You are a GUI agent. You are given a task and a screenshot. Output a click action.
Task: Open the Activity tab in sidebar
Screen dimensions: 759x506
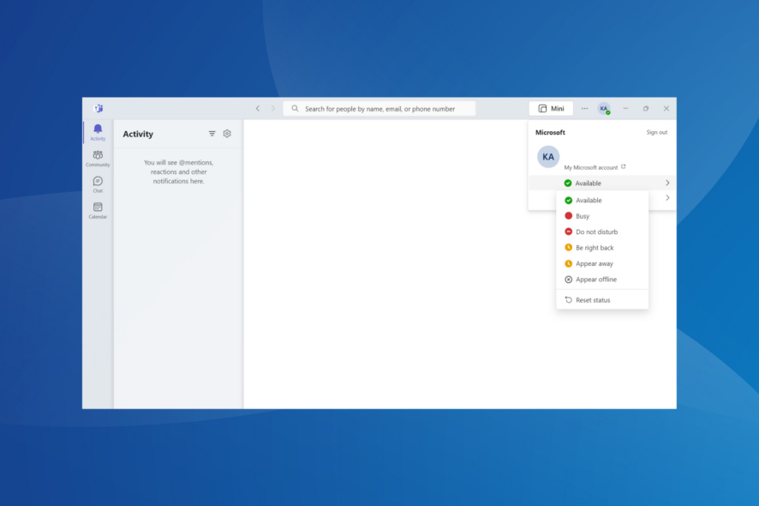98,132
